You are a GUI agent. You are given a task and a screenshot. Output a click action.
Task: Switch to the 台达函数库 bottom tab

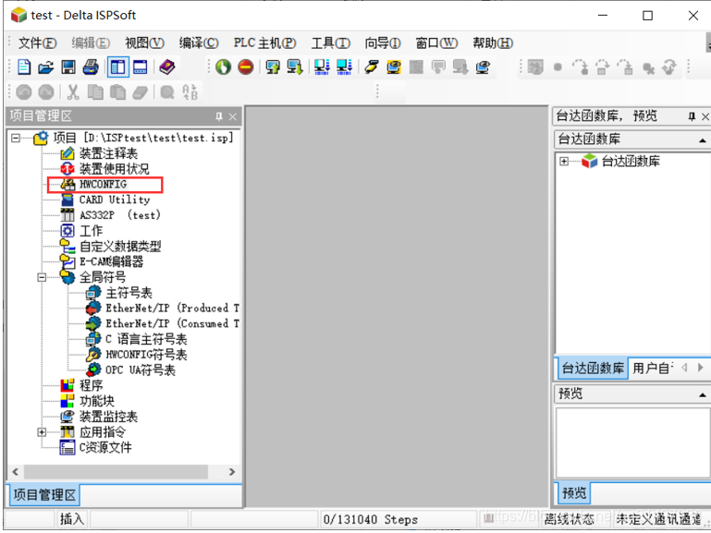pyautogui.click(x=593, y=369)
